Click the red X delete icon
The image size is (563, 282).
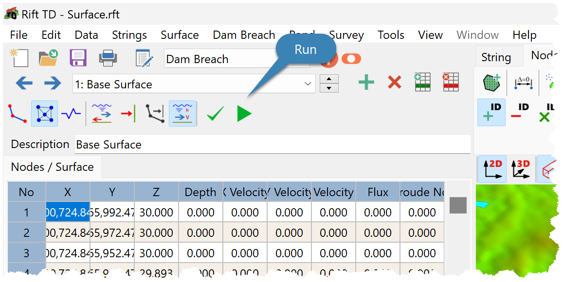pos(394,82)
